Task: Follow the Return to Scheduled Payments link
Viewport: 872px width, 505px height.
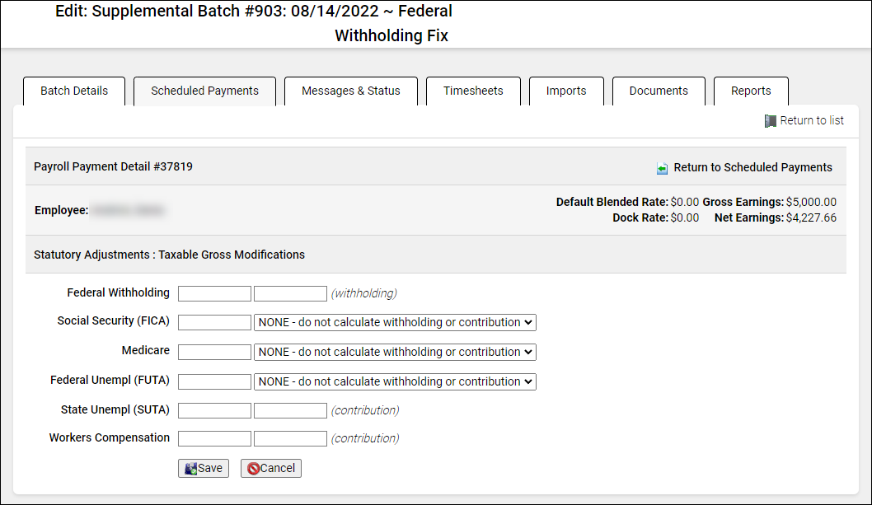Action: [x=752, y=167]
